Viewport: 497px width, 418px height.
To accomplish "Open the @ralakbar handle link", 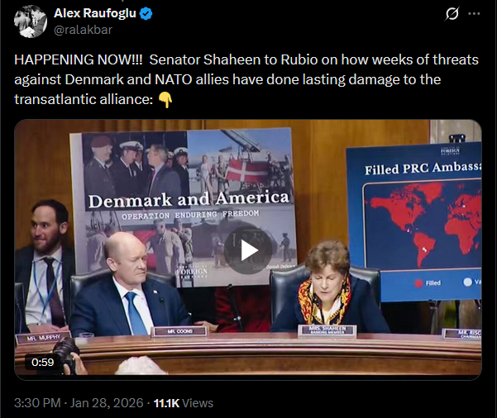I will 83,30.
